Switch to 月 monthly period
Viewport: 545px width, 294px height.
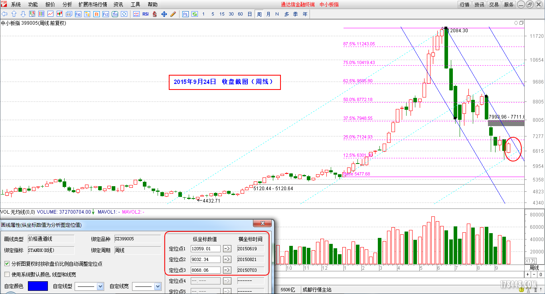(268, 14)
